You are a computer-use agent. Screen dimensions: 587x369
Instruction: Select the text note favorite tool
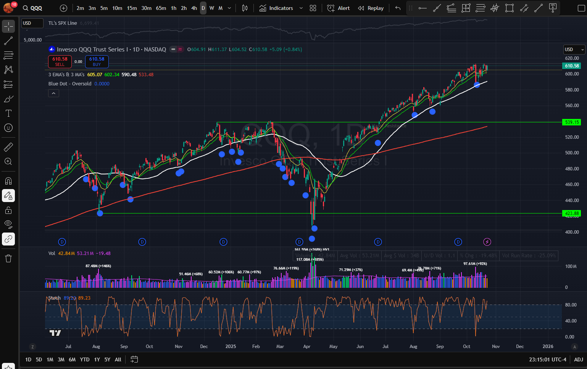point(553,8)
